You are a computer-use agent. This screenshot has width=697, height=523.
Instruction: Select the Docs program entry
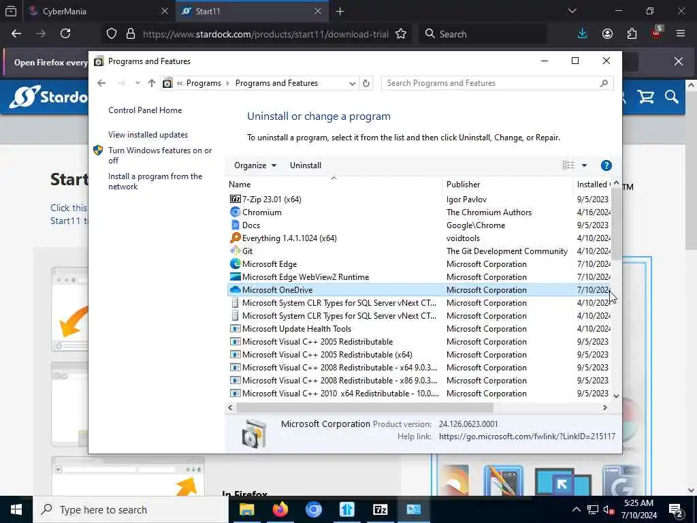pyautogui.click(x=418, y=225)
